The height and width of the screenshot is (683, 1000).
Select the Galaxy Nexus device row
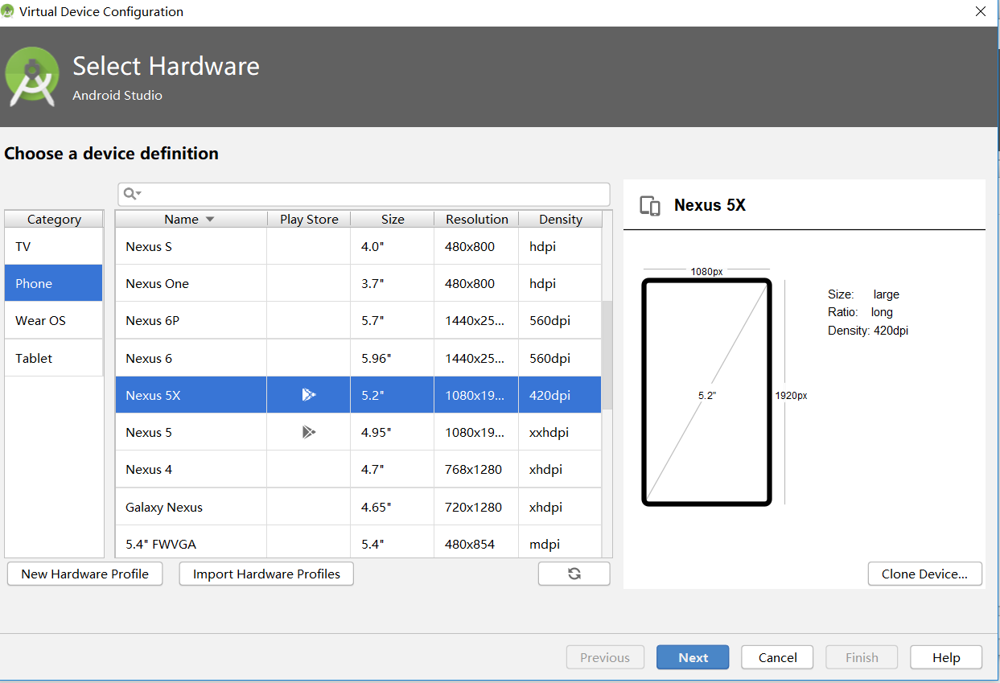coord(358,507)
